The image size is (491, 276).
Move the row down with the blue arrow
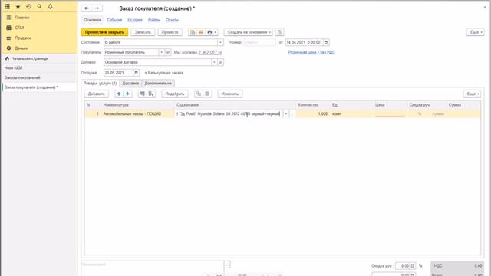point(127,94)
